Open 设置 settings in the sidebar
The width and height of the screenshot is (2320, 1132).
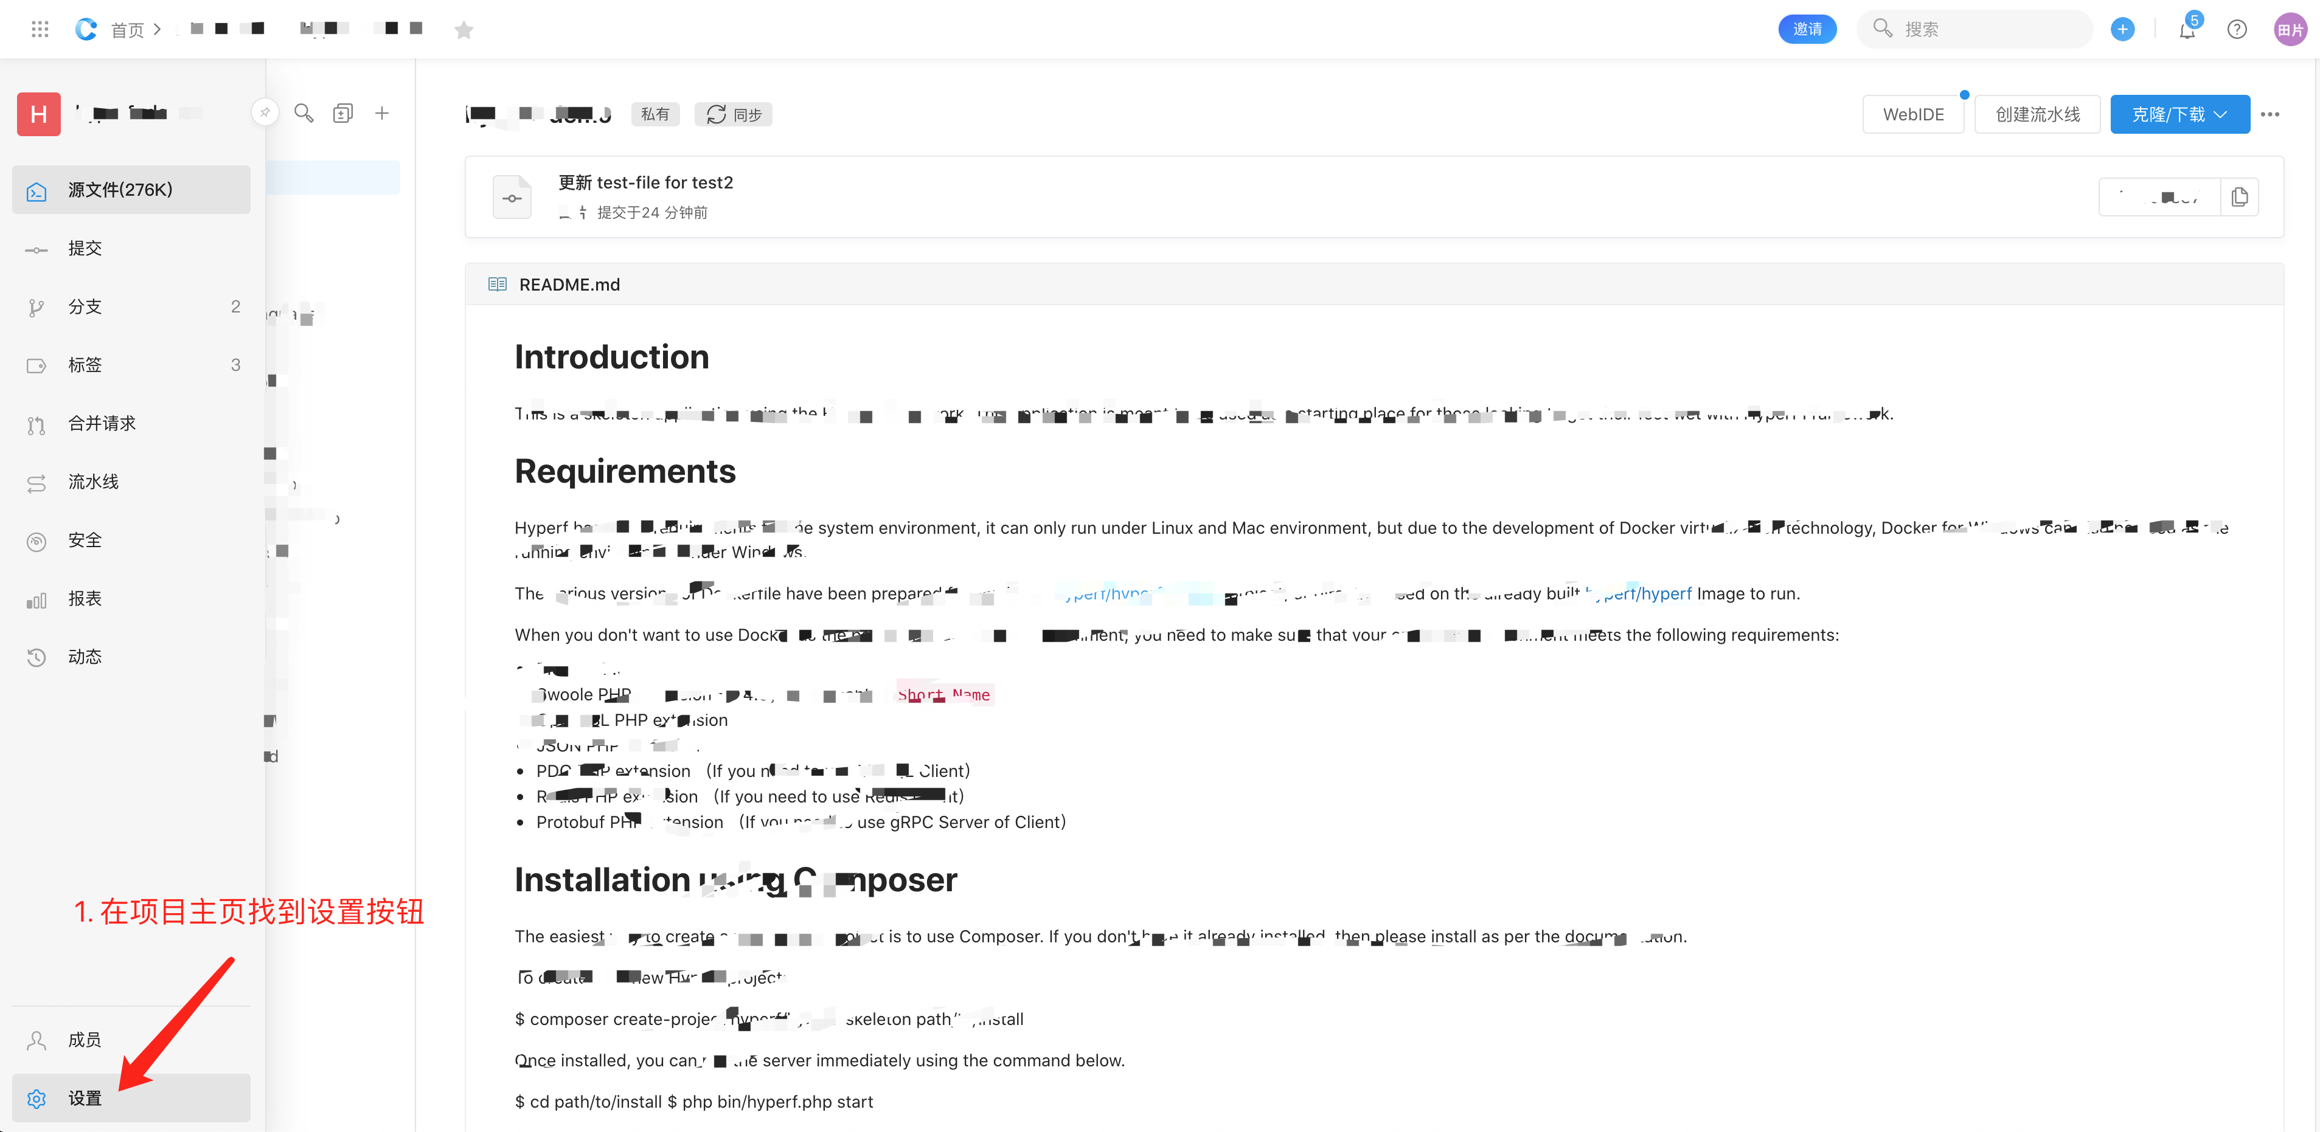click(x=86, y=1098)
